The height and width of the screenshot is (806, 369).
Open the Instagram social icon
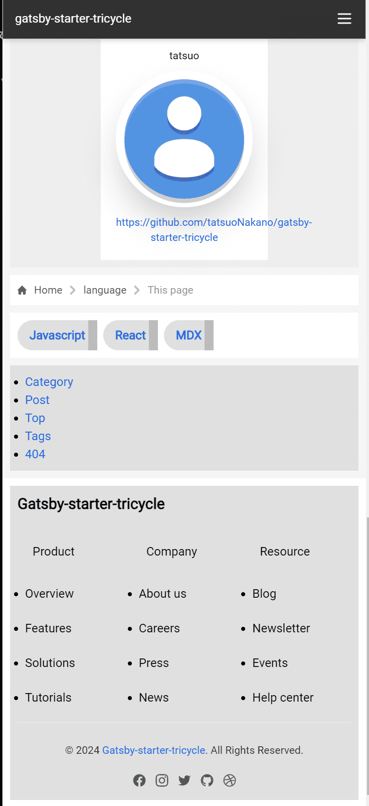click(162, 780)
